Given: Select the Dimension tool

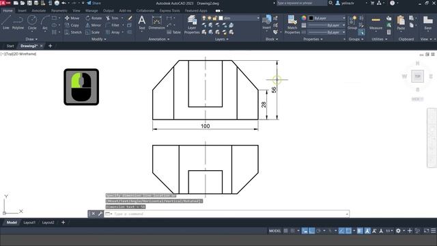Looking at the screenshot, I should click(x=156, y=23).
